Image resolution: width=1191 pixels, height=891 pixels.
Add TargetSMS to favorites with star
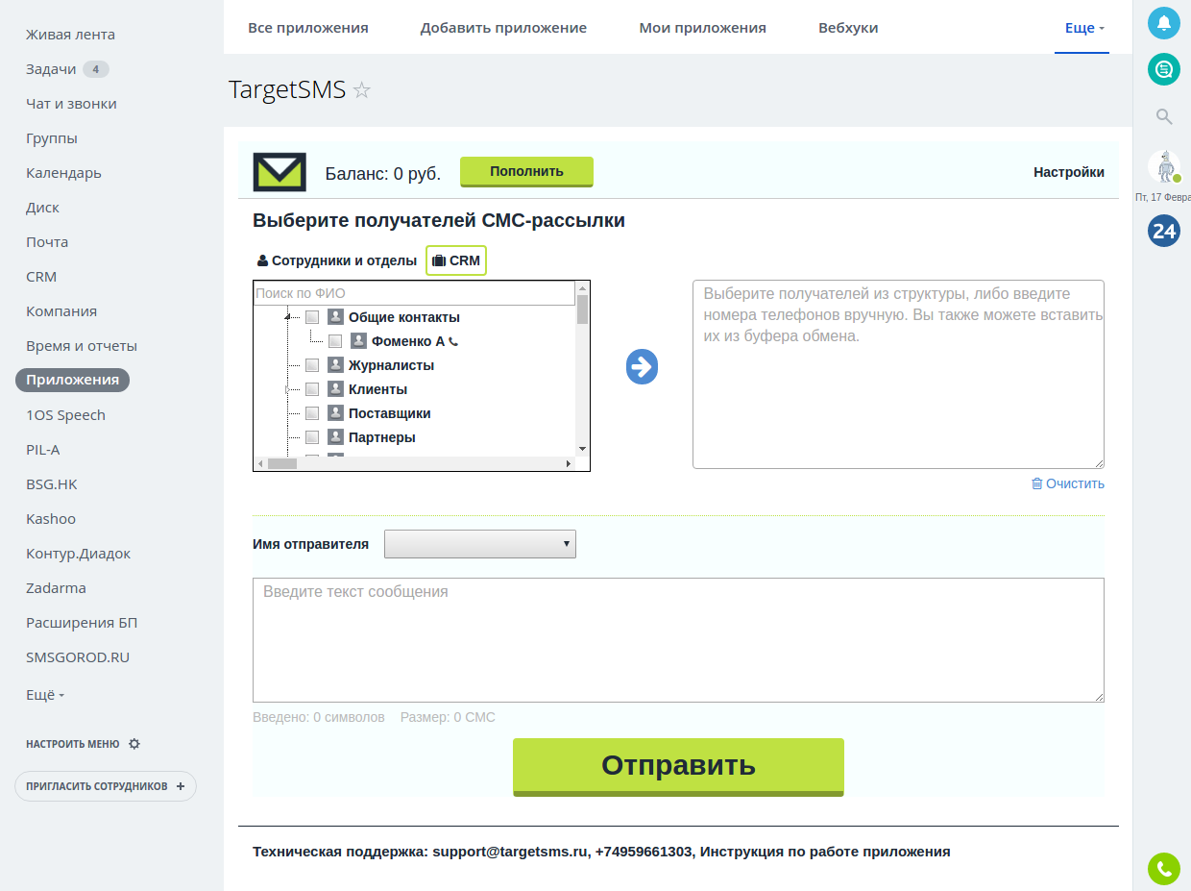click(362, 90)
